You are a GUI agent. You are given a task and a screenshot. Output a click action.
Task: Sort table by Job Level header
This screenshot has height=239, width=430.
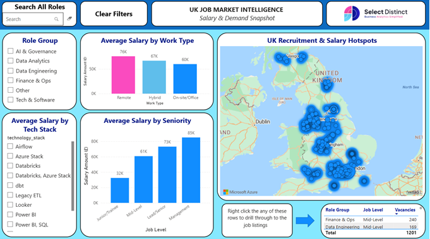pos(373,210)
